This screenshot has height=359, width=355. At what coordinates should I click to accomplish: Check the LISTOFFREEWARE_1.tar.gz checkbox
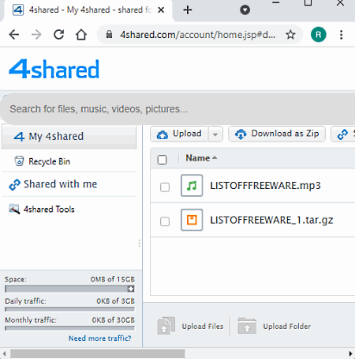point(165,221)
